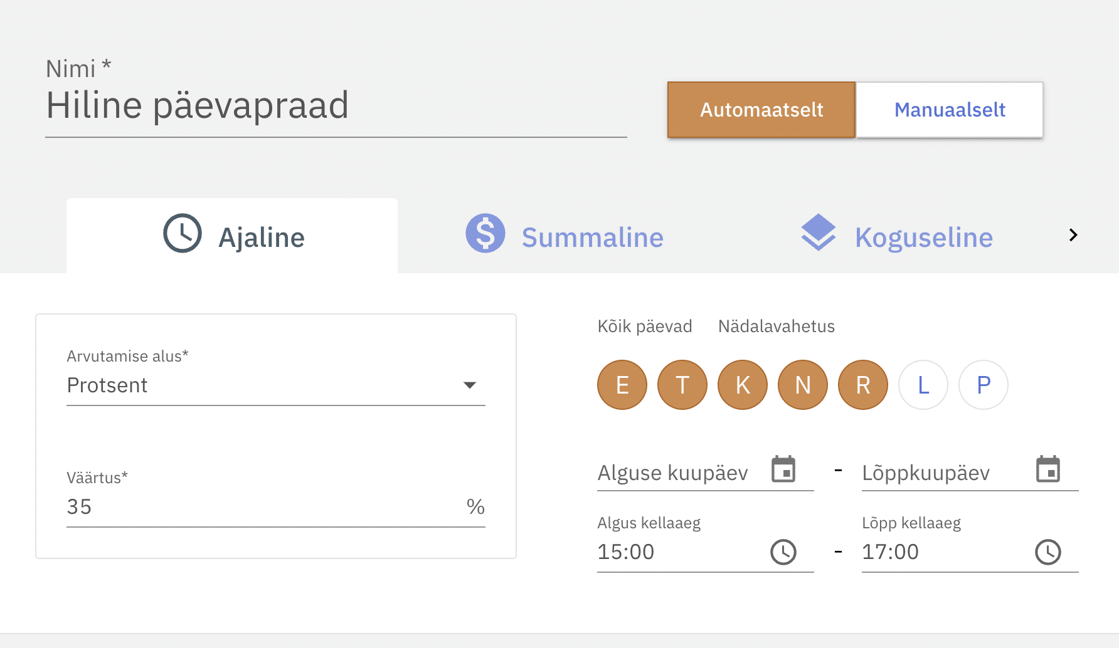Open the start date calendar picker icon
The height and width of the screenshot is (648, 1119).
(x=783, y=469)
